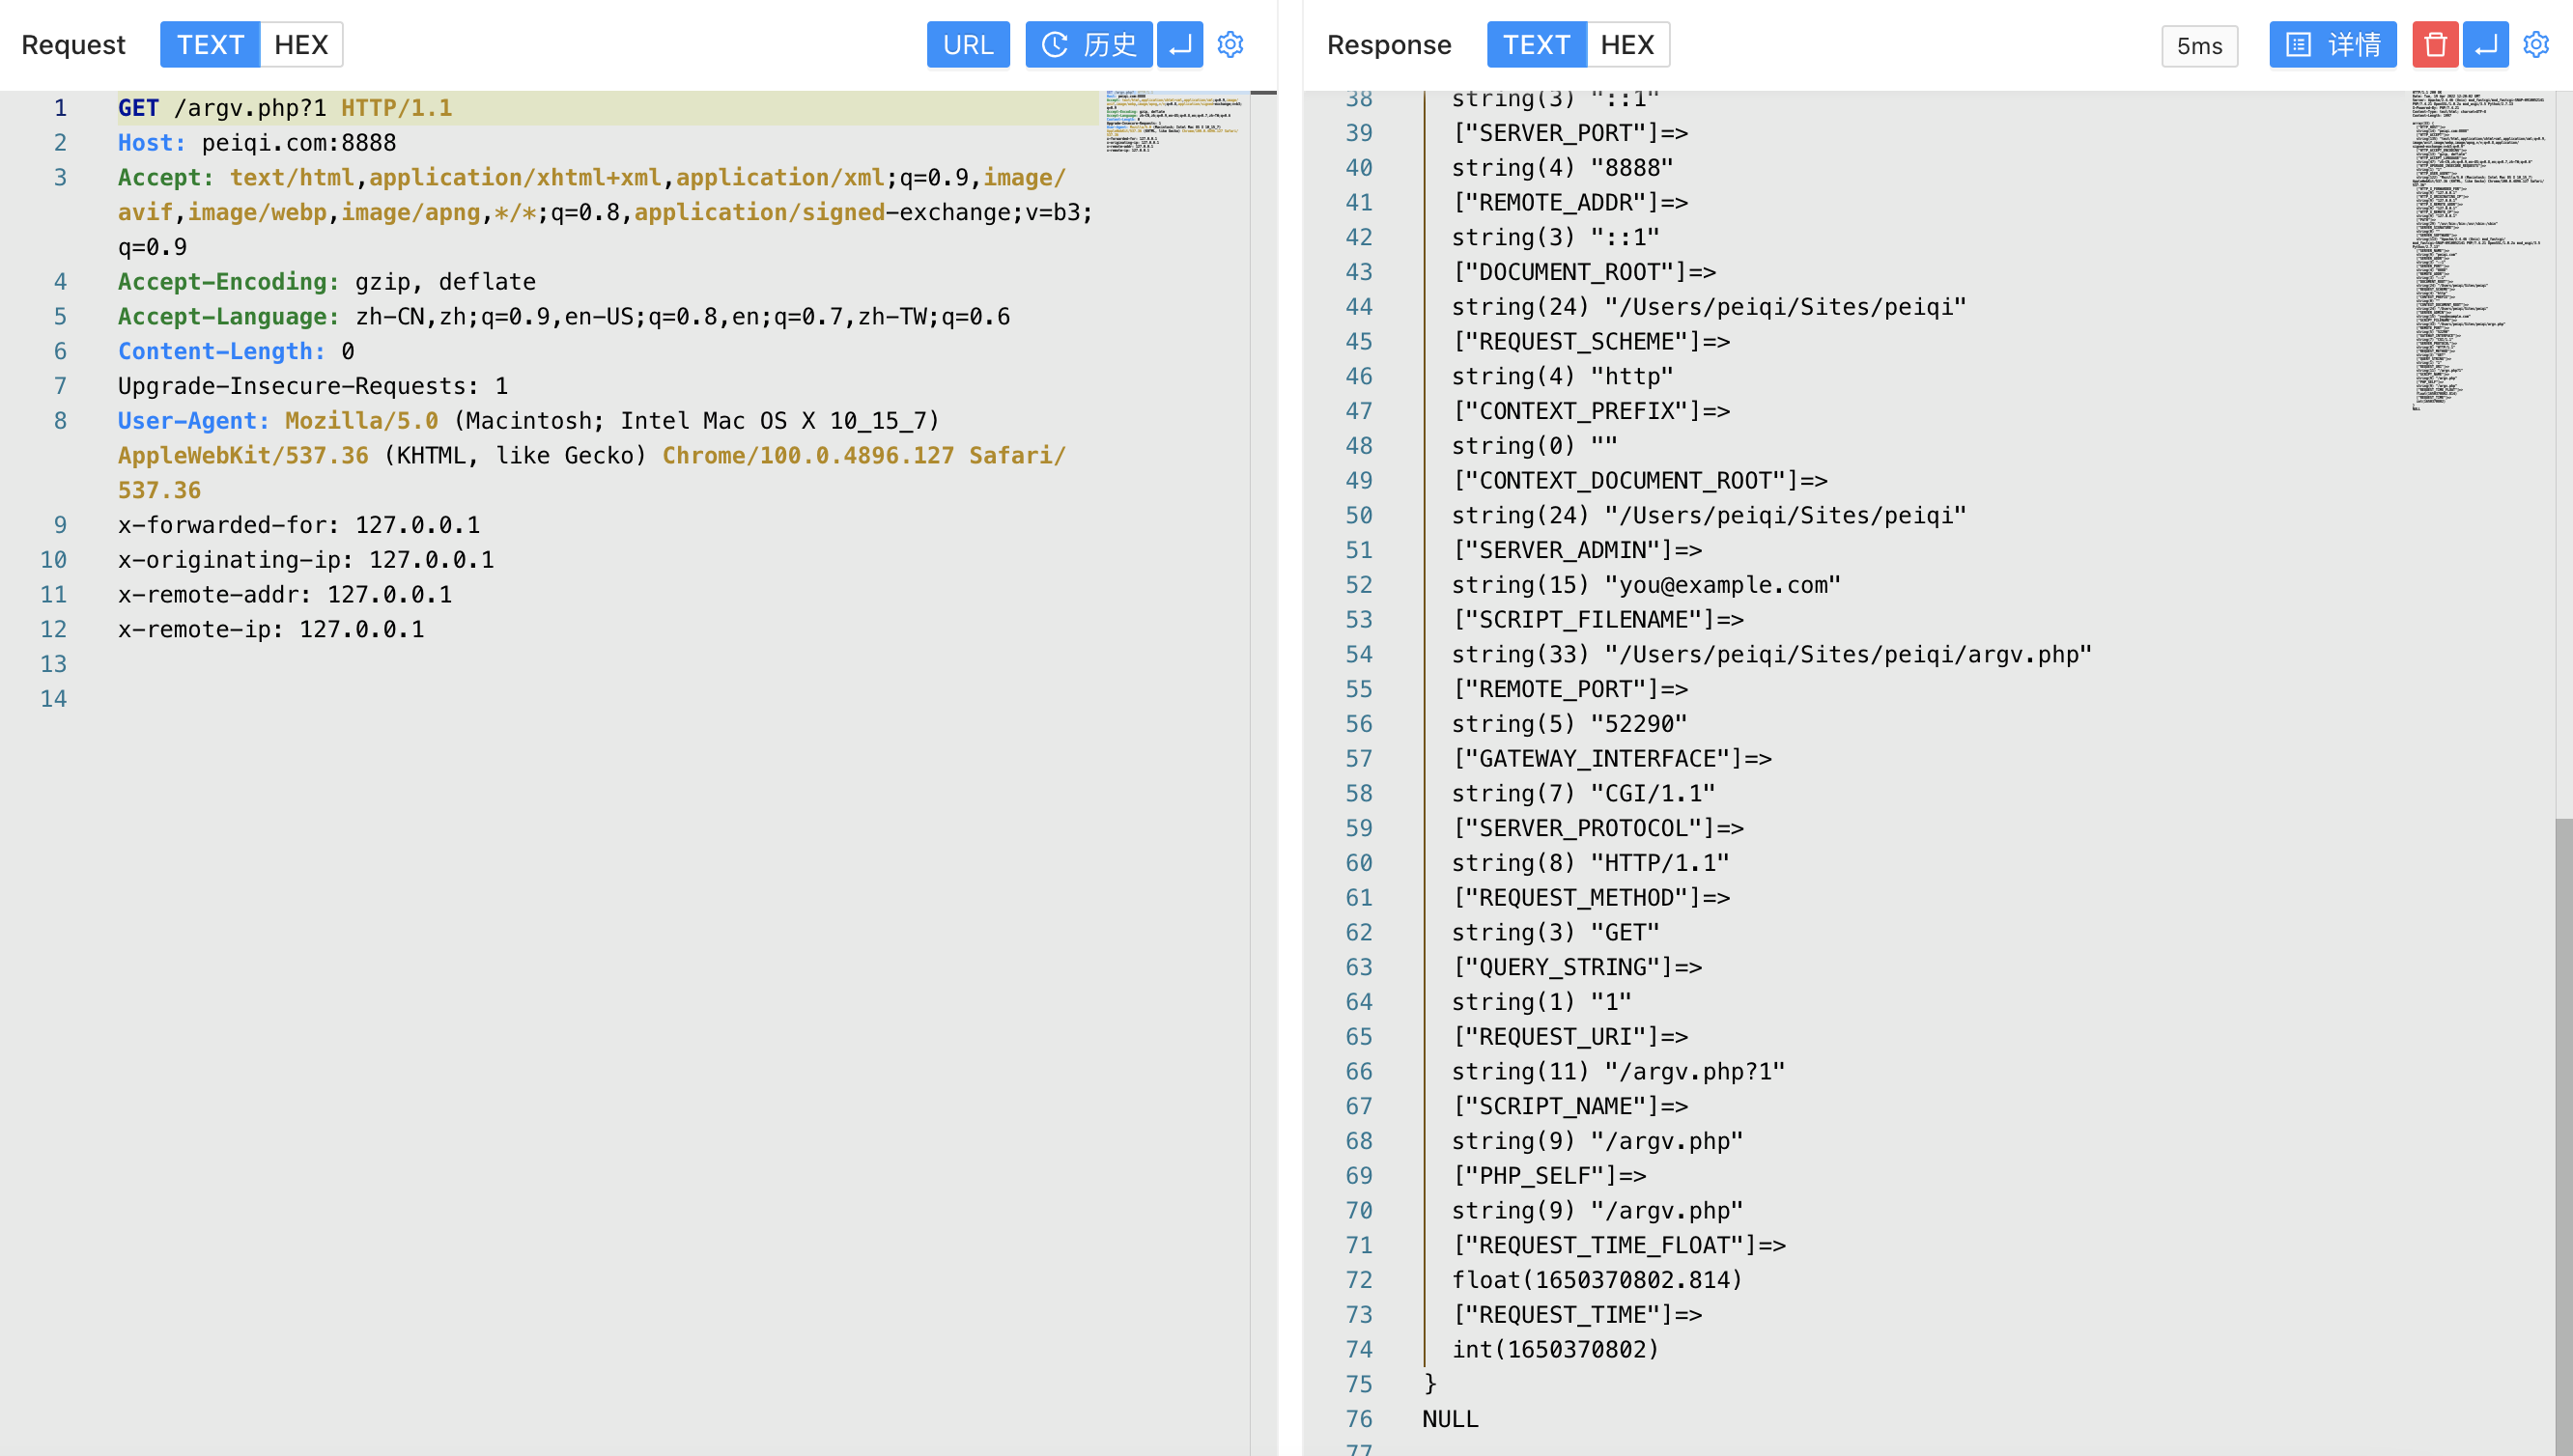Click ["REQUEST_TIME_FLOAT"]=> entry
The image size is (2573, 1456).
[x=1619, y=1245]
